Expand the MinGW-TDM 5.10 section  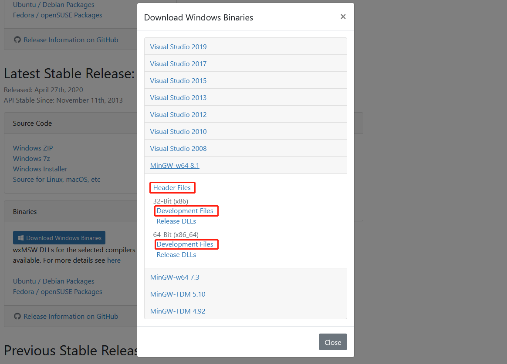(x=178, y=294)
